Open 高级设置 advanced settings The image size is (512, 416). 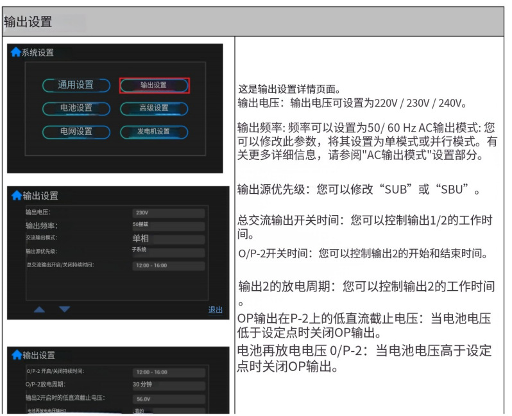(154, 108)
